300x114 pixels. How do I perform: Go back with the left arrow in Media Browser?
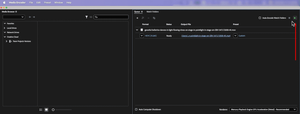(x=30, y=17)
